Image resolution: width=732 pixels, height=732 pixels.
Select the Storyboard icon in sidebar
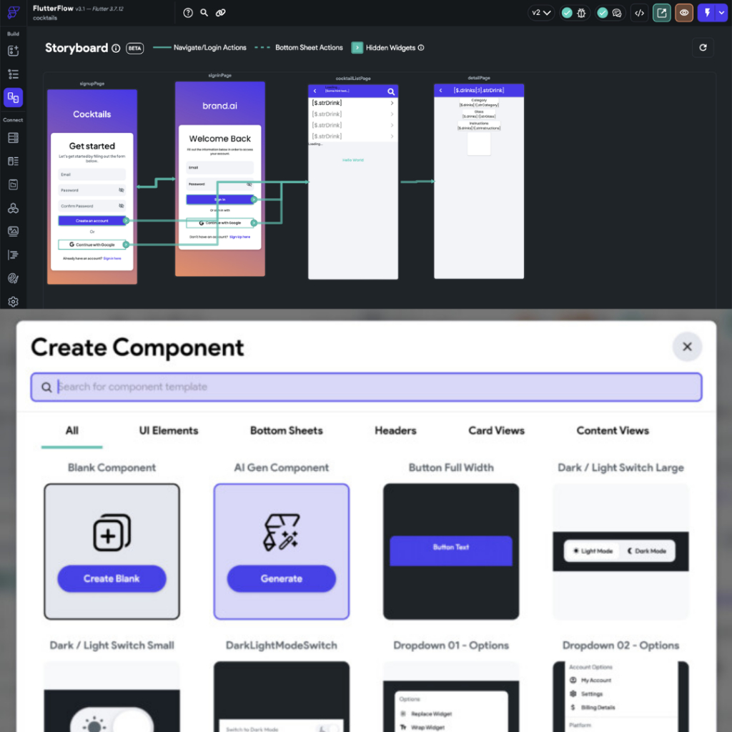(13, 97)
